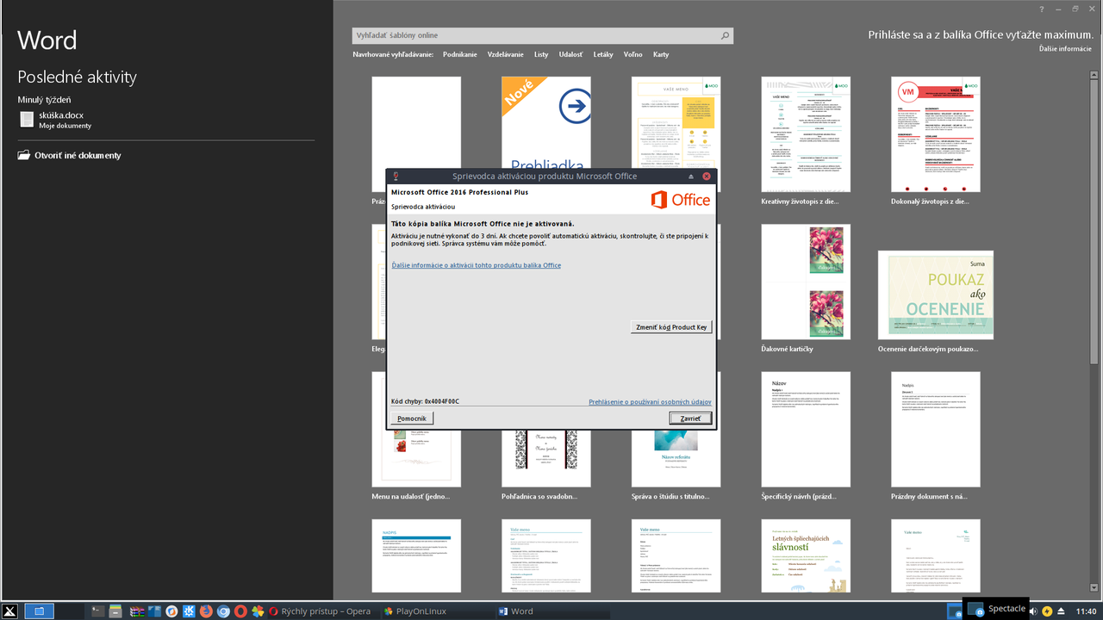
Task: Click the activation dialog title bar icon
Action: point(396,177)
